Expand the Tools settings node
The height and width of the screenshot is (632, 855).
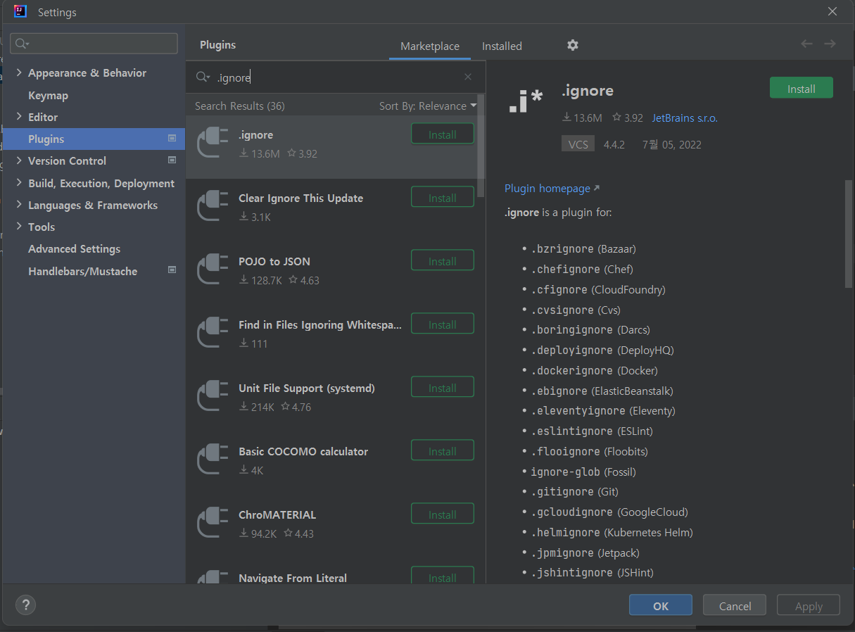(x=19, y=227)
